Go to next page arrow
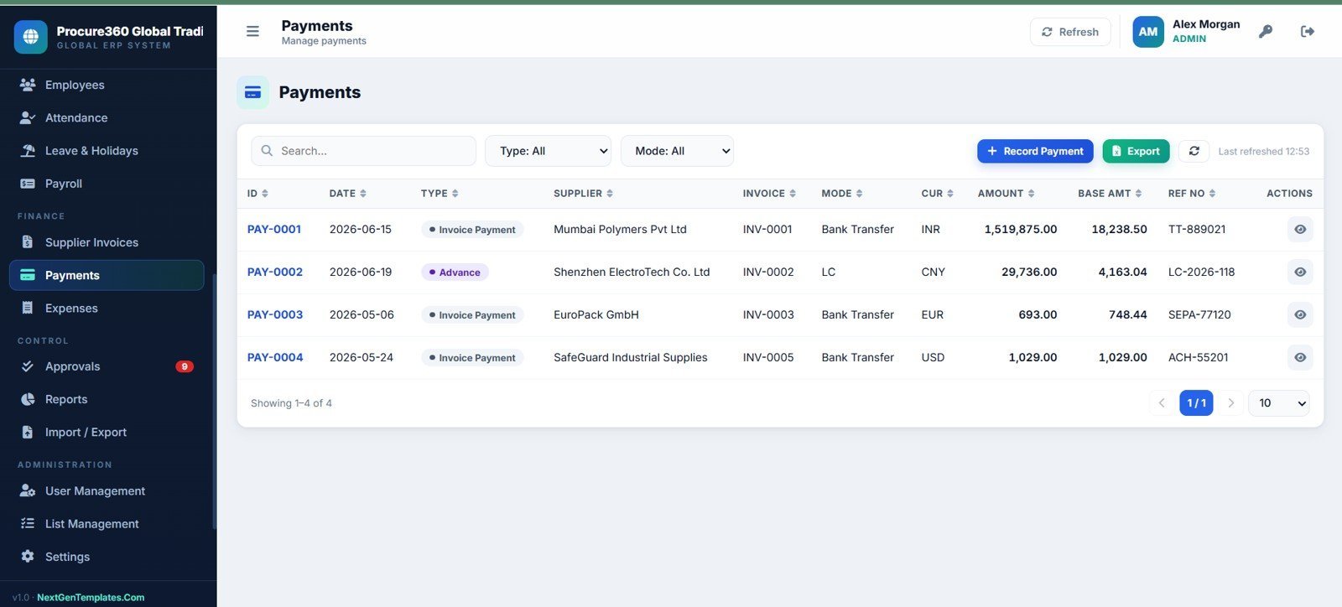The image size is (1342, 607). click(x=1230, y=403)
